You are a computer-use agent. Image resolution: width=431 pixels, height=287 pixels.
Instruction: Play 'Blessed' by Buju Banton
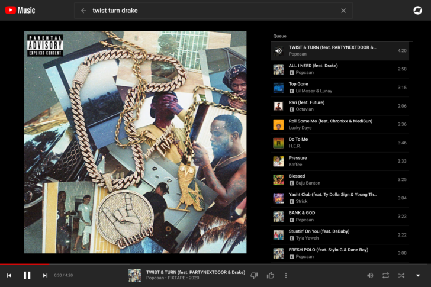340,180
